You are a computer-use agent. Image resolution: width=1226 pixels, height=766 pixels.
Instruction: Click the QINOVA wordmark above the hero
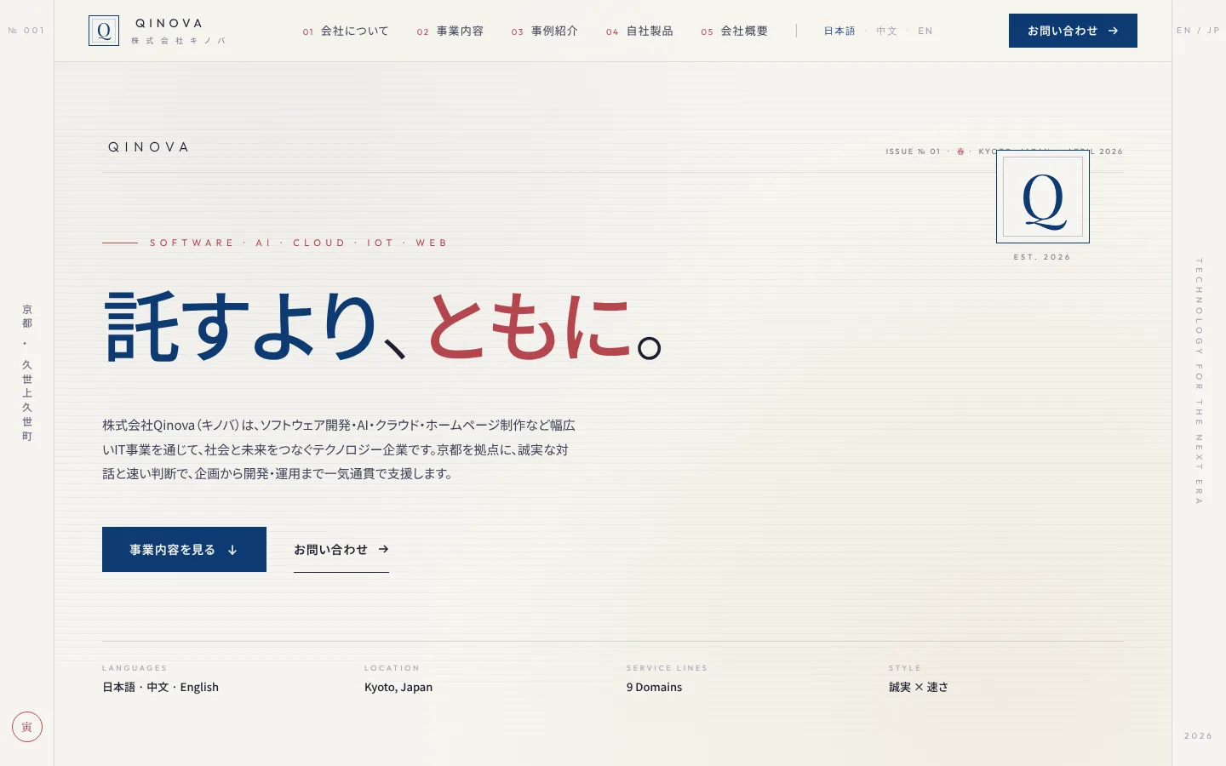click(x=148, y=147)
